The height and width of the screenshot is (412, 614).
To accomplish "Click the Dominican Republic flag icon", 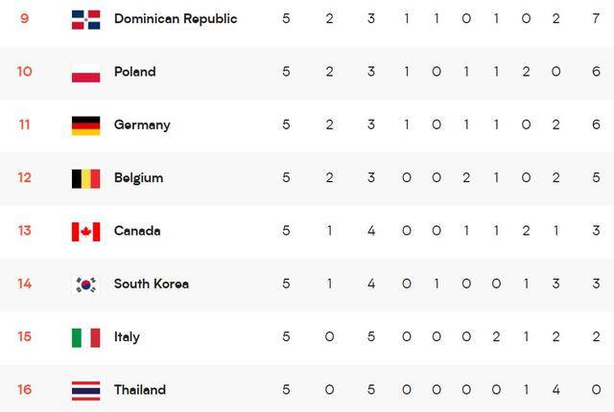I will [x=85, y=19].
